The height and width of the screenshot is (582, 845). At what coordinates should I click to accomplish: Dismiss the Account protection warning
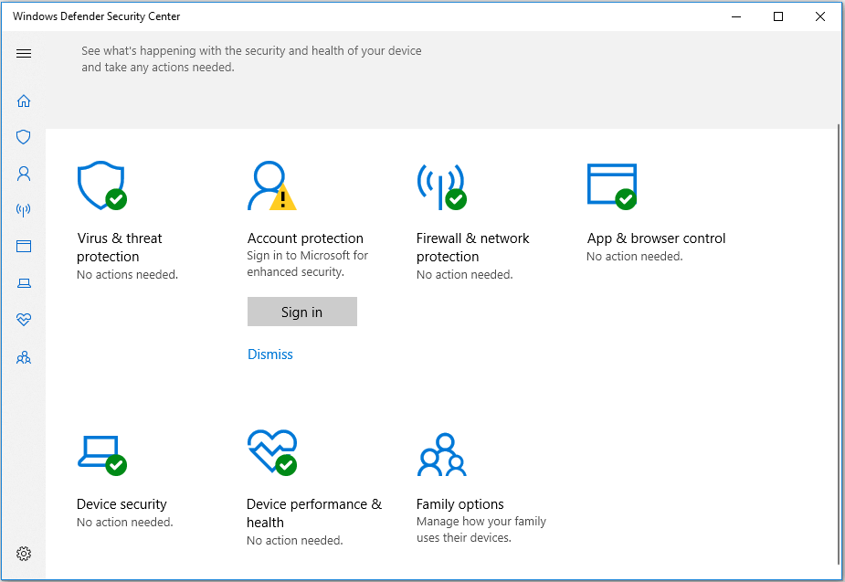point(270,354)
